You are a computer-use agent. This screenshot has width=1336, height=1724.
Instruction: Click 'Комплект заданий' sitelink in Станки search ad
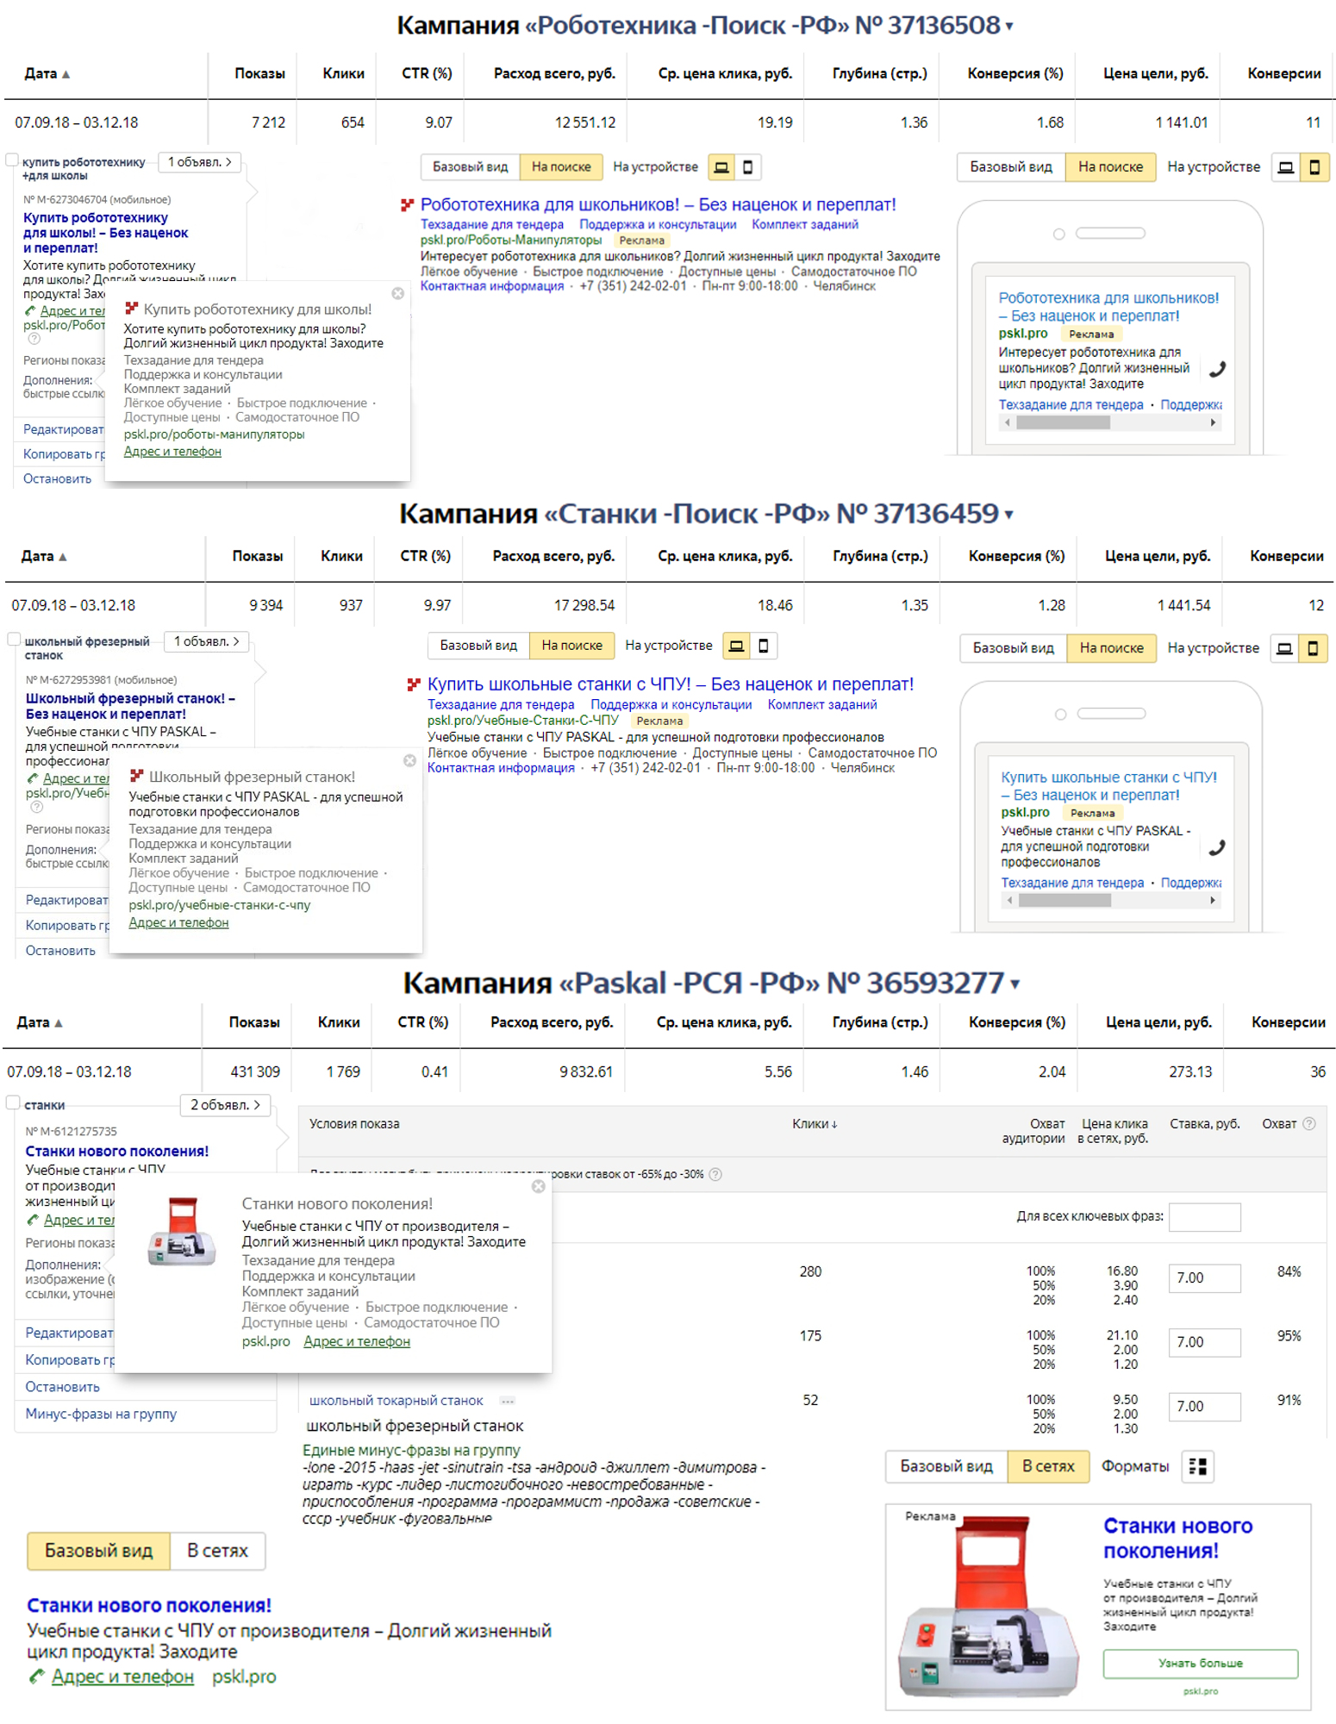click(x=822, y=705)
